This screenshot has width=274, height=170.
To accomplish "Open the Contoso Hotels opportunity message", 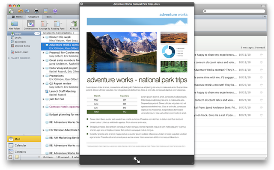I will click(x=60, y=107).
